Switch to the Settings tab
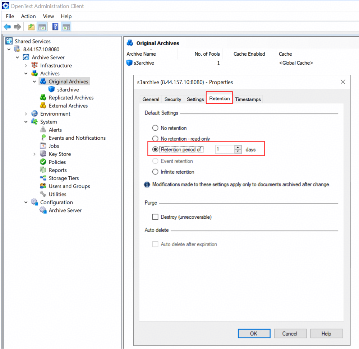Screen dimensions: 359x349 (x=195, y=99)
